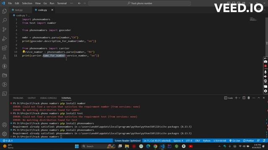Open the Manage gear in activity bar
268x150 pixels.
[5, 134]
